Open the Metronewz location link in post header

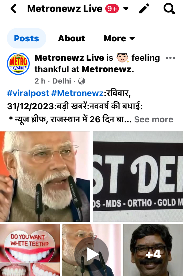click(107, 69)
